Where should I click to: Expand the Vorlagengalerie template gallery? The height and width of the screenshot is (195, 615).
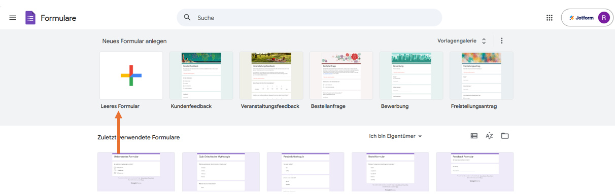tap(462, 41)
